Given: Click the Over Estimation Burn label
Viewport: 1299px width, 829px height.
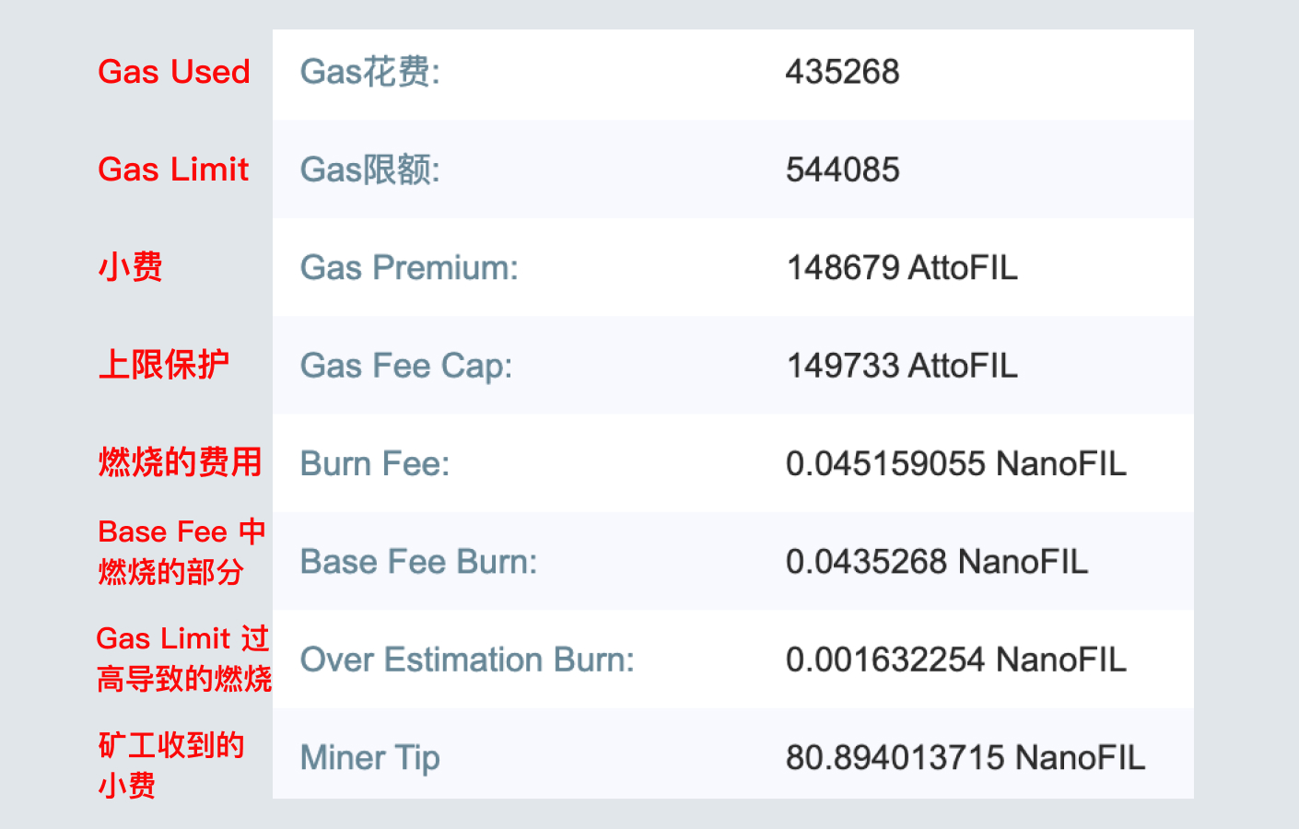Looking at the screenshot, I should (x=465, y=660).
